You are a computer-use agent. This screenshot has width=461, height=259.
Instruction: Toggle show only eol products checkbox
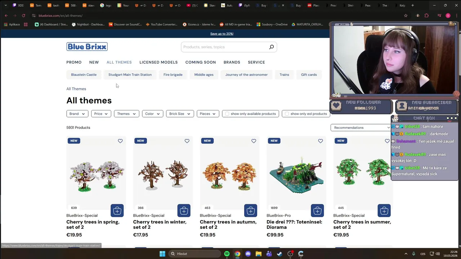(x=287, y=114)
